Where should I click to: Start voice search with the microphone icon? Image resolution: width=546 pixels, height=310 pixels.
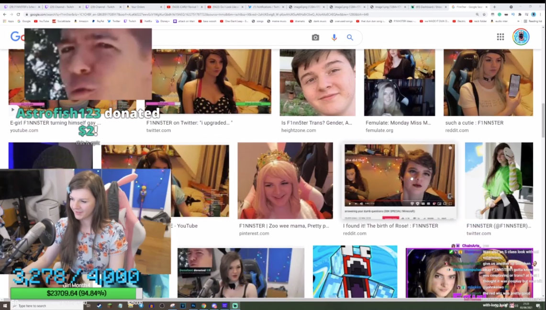[x=334, y=38]
